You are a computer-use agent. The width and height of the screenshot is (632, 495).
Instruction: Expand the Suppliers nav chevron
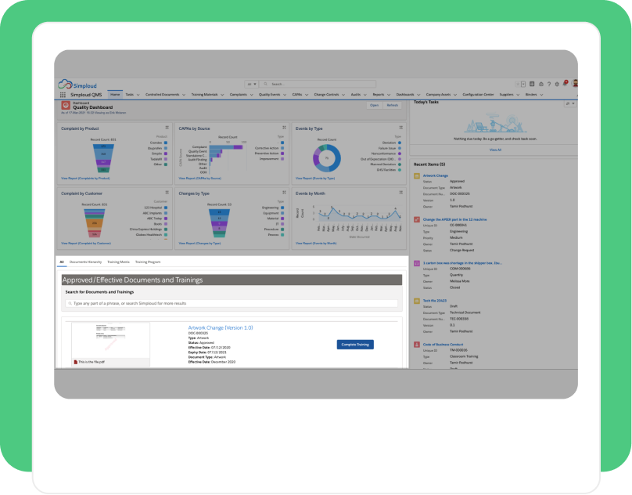point(518,95)
